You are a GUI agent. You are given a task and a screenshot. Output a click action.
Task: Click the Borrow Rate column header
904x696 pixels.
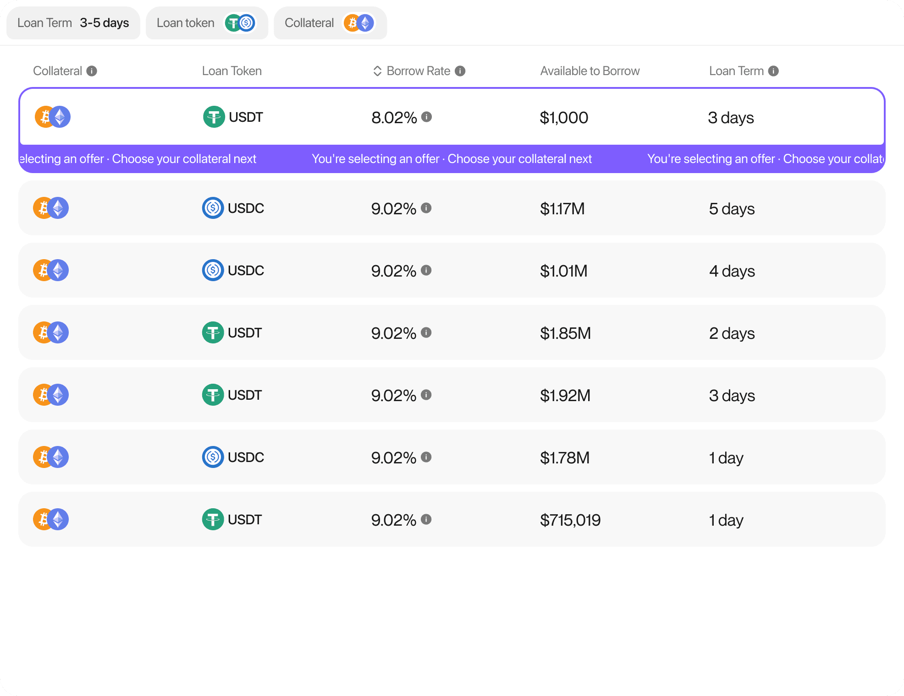(x=419, y=71)
